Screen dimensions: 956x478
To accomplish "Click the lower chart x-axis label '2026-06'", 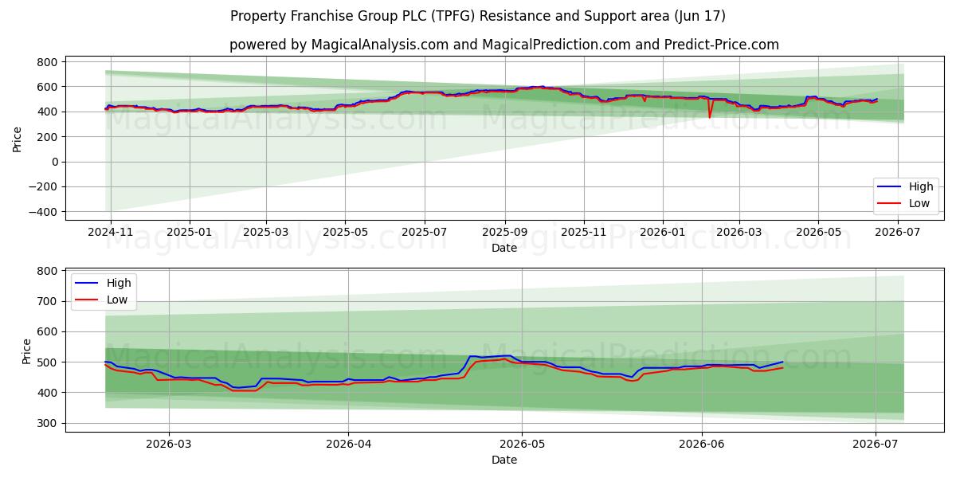I will click(702, 445).
